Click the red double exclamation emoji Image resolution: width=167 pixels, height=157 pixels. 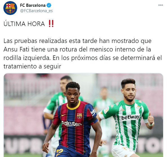point(51,23)
